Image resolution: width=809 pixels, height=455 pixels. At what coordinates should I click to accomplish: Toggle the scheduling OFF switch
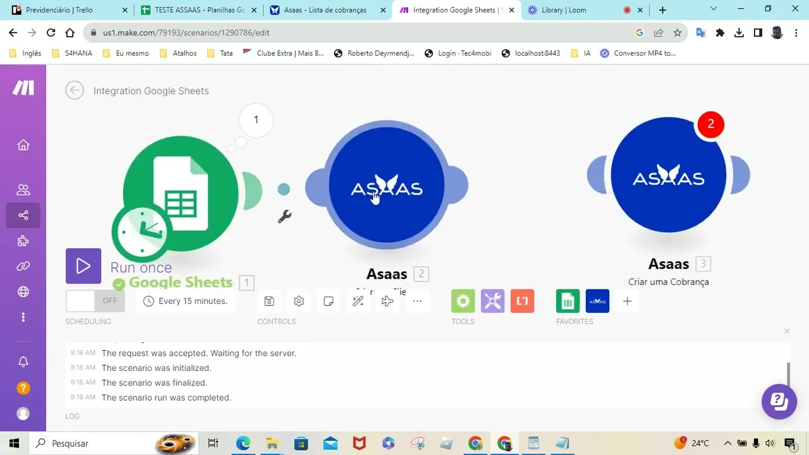coord(95,301)
